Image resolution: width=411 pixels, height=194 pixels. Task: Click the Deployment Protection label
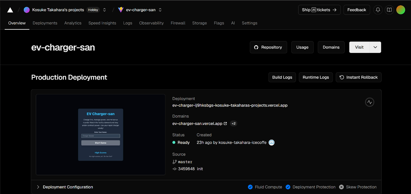pyautogui.click(x=314, y=187)
